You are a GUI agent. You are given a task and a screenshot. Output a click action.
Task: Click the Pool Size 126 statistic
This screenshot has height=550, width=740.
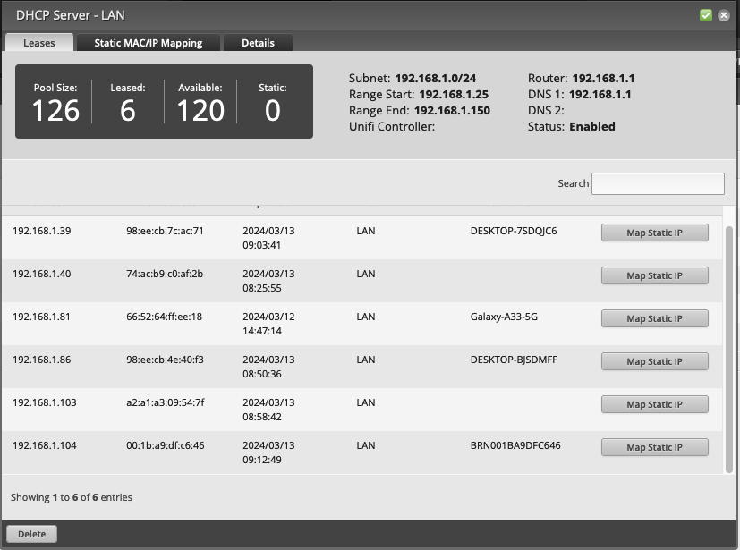point(55,102)
